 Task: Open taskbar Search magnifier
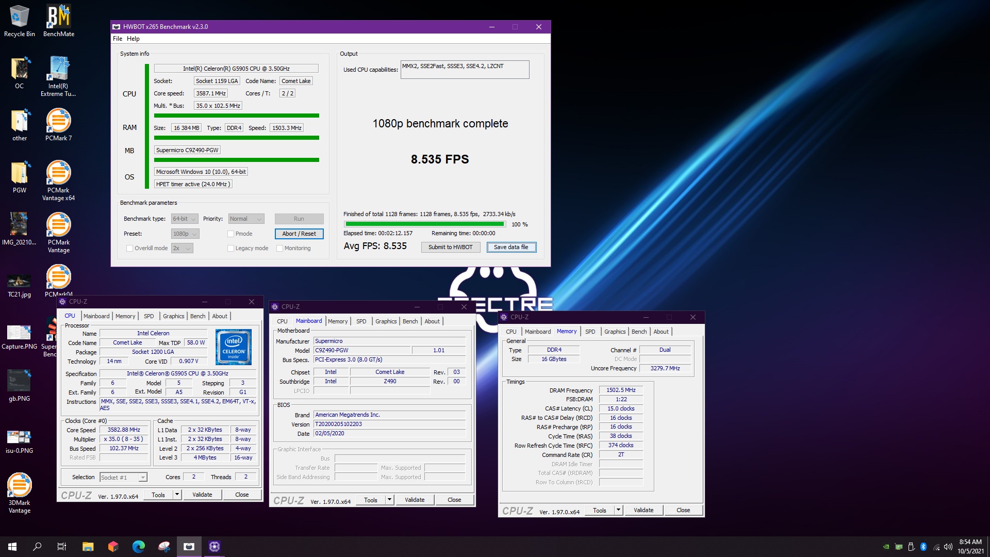coord(37,547)
